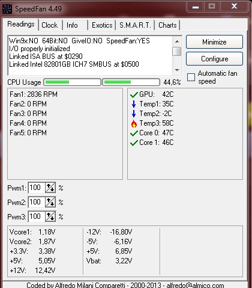Open the Charts tab

click(167, 25)
